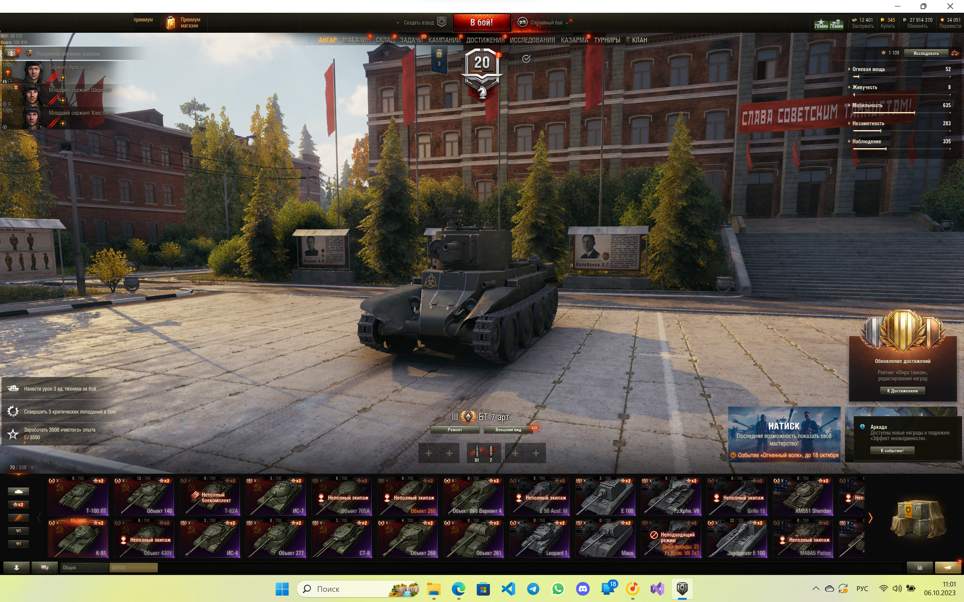The width and height of the screenshot is (964, 602).
Task: Select the Общий chat channel tab
Action: (x=84, y=567)
